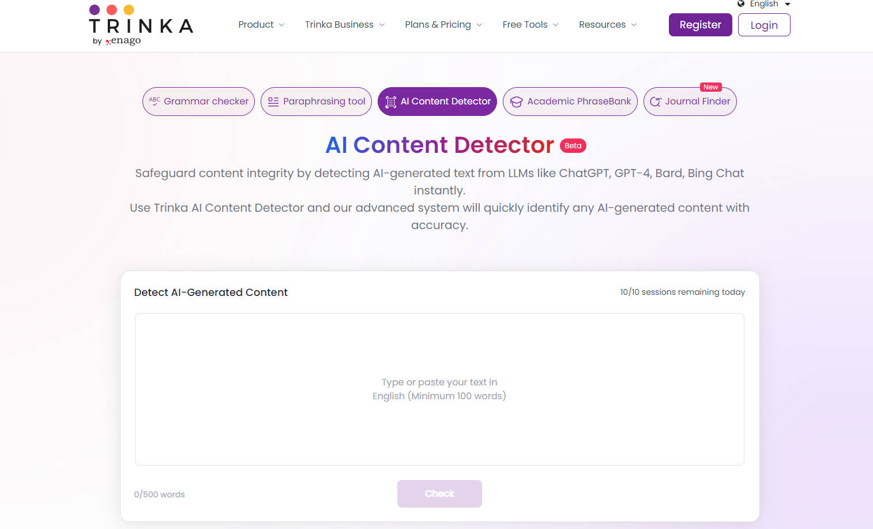Switch to the AI Content Detector tab
Viewport: 873px width, 529px height.
pos(437,101)
